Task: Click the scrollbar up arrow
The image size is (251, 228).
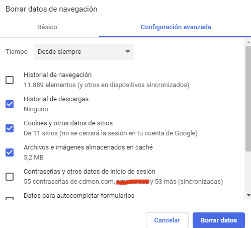Action: tap(248, 42)
